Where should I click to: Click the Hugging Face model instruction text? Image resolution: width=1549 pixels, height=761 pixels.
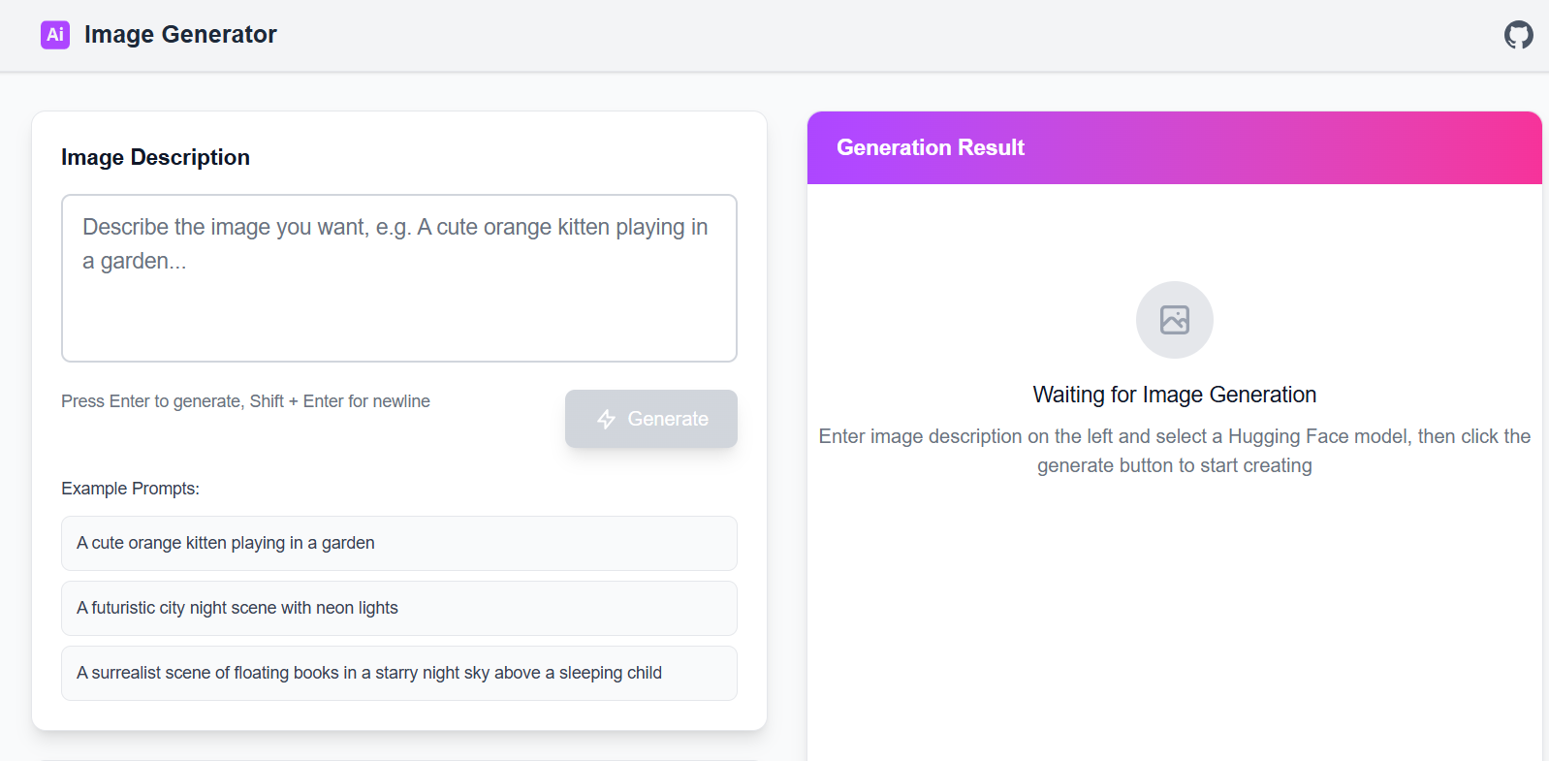tap(1174, 451)
